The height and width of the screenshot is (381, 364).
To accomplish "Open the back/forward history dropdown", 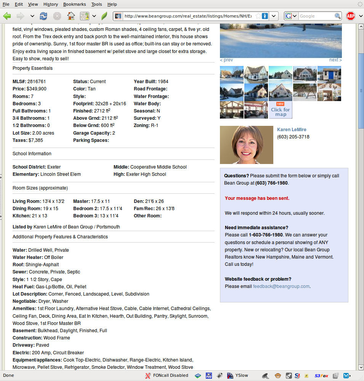I will tap(32, 16).
